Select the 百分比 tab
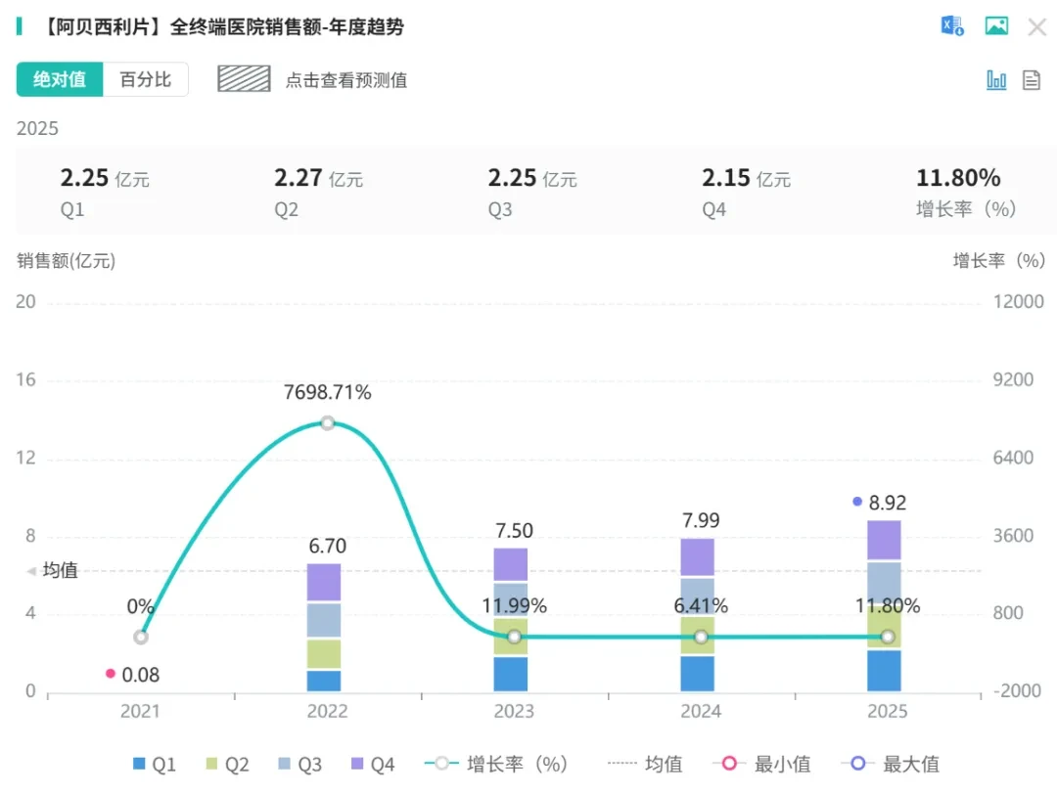 [x=146, y=79]
